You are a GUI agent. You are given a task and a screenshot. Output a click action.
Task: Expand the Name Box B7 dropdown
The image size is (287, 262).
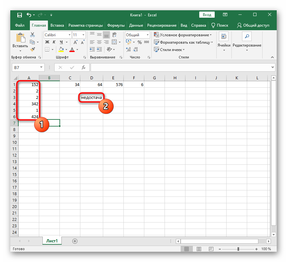(x=41, y=67)
